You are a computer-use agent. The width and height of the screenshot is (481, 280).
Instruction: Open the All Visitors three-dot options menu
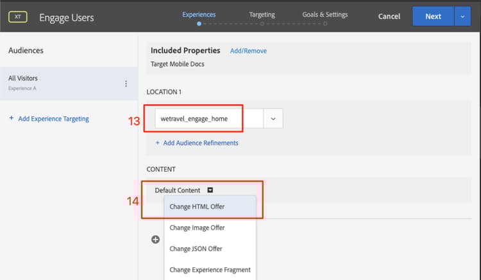pos(126,83)
